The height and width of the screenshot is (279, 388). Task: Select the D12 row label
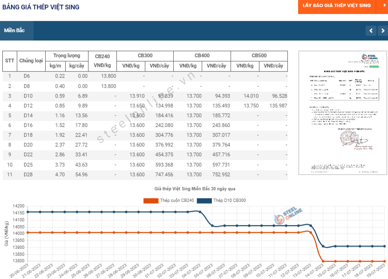[x=28, y=106]
